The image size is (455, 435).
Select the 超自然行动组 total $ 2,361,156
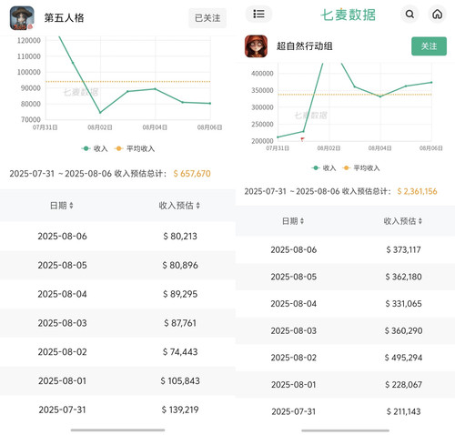pyautogui.click(x=417, y=191)
